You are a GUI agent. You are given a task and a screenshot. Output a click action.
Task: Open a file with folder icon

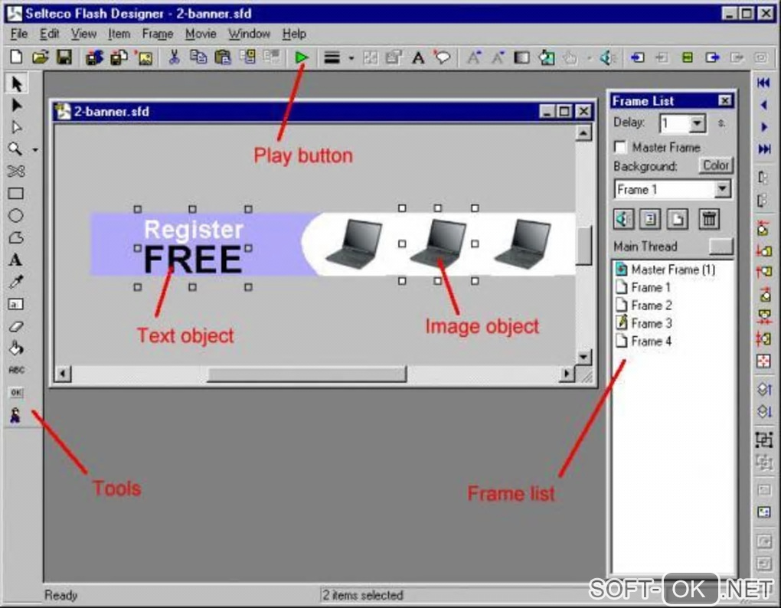pos(40,57)
